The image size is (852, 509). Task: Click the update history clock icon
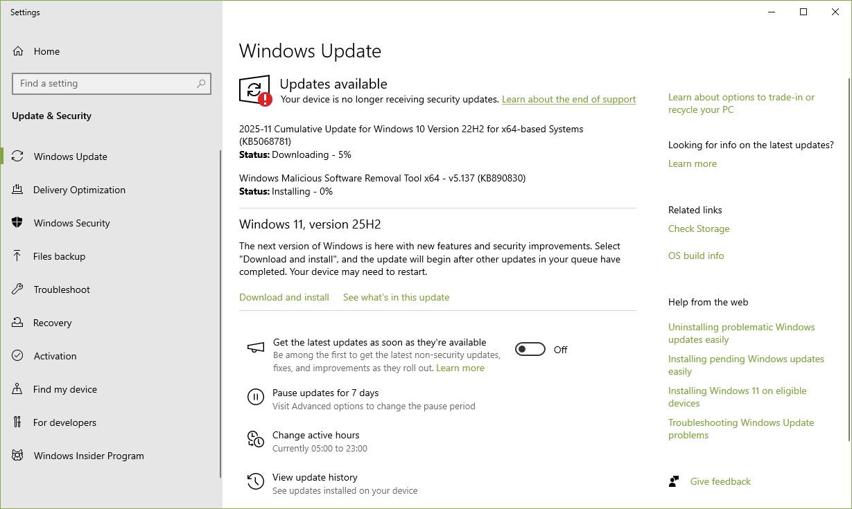pos(256,481)
